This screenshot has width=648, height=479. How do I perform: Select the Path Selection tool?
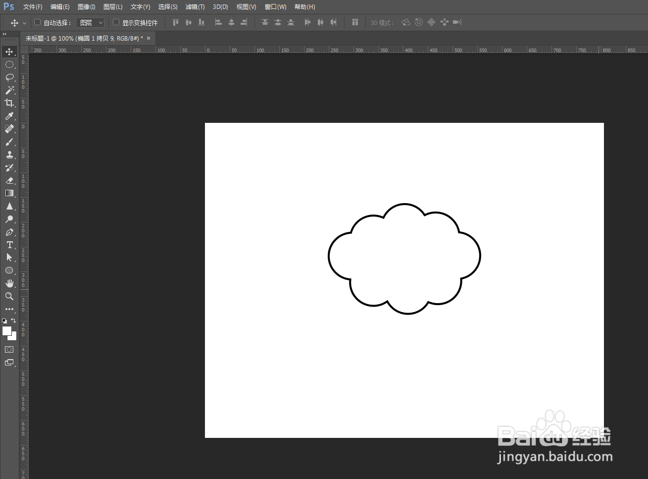click(9, 258)
